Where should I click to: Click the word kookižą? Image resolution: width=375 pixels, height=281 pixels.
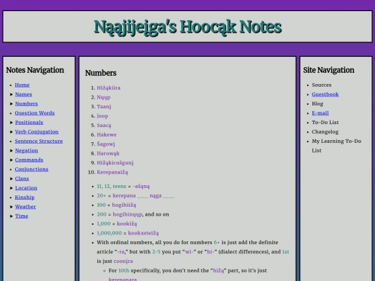pos(127,223)
